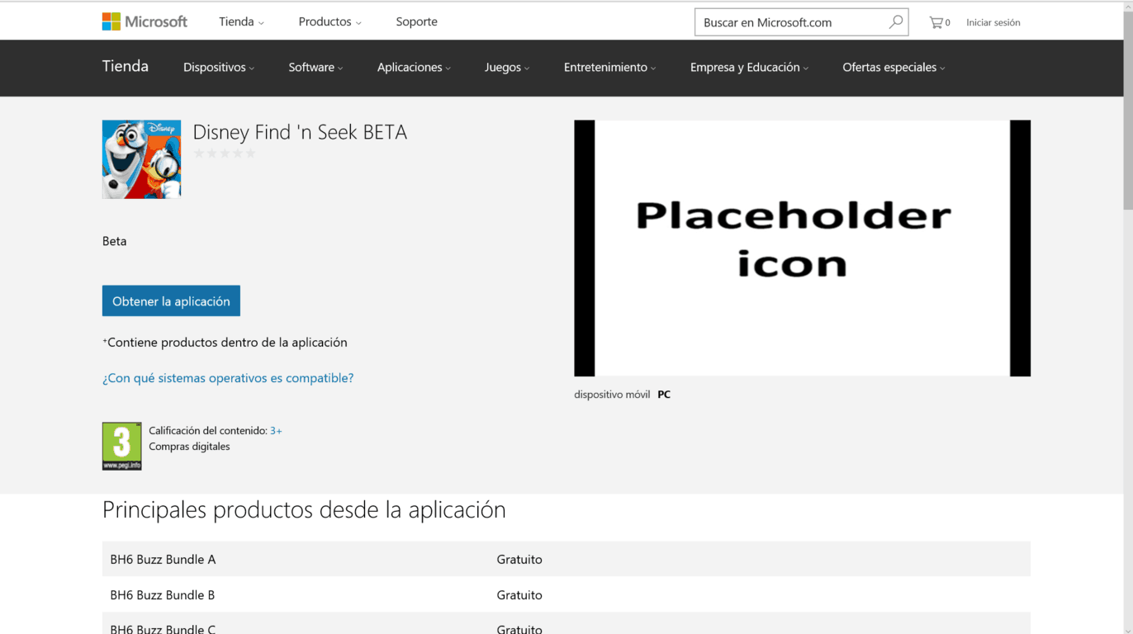Click Iniciar sesión link

993,22
